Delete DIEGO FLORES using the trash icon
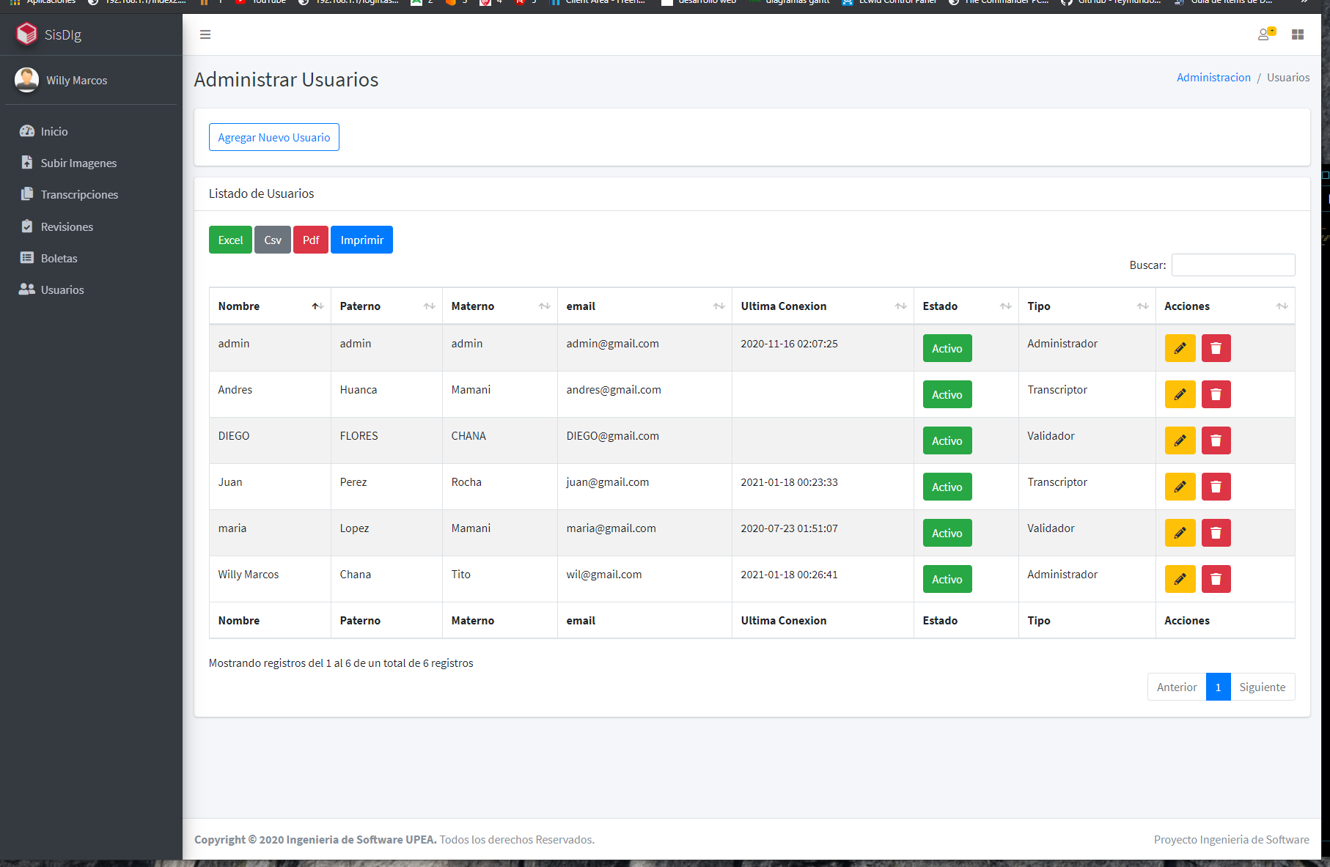The width and height of the screenshot is (1330, 867). coord(1216,440)
